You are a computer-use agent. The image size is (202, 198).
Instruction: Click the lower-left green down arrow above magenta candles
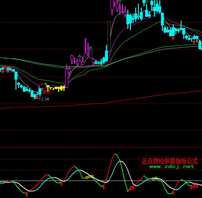tap(79, 57)
